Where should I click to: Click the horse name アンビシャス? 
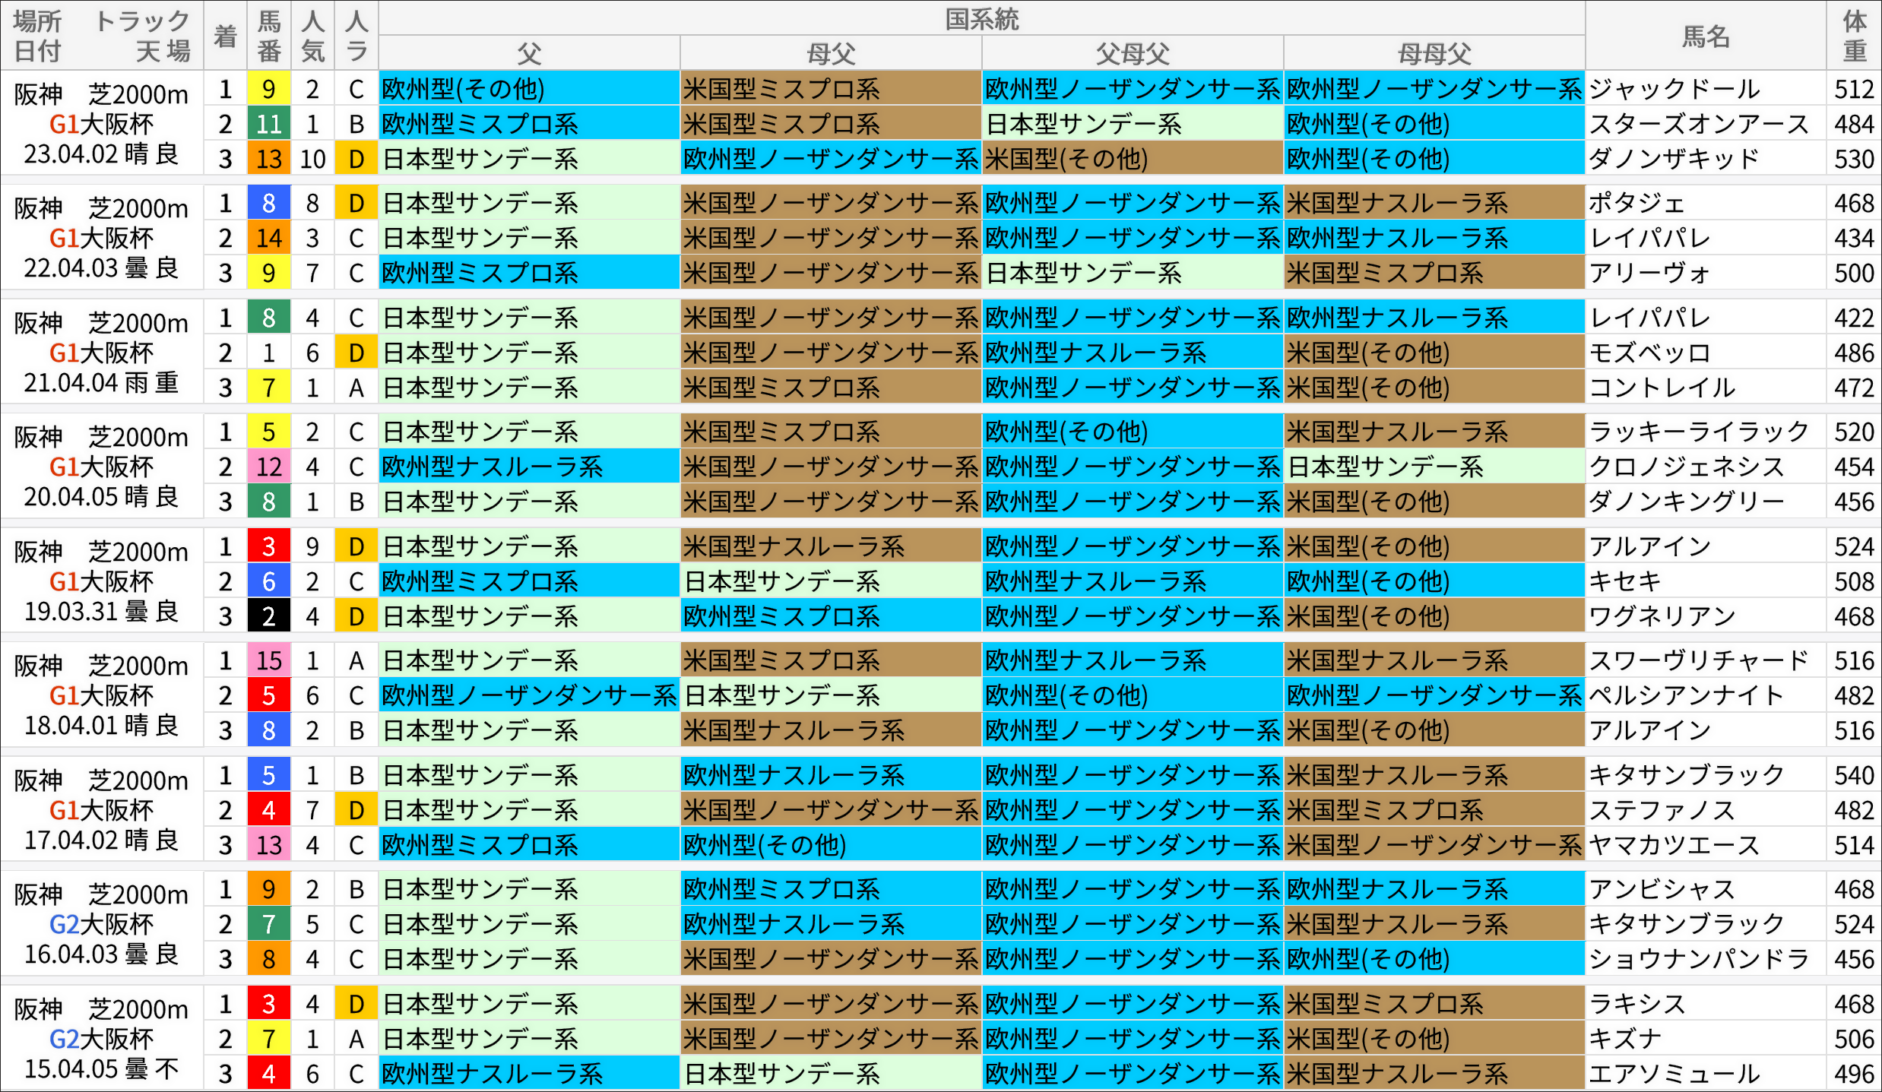pyautogui.click(x=1662, y=890)
